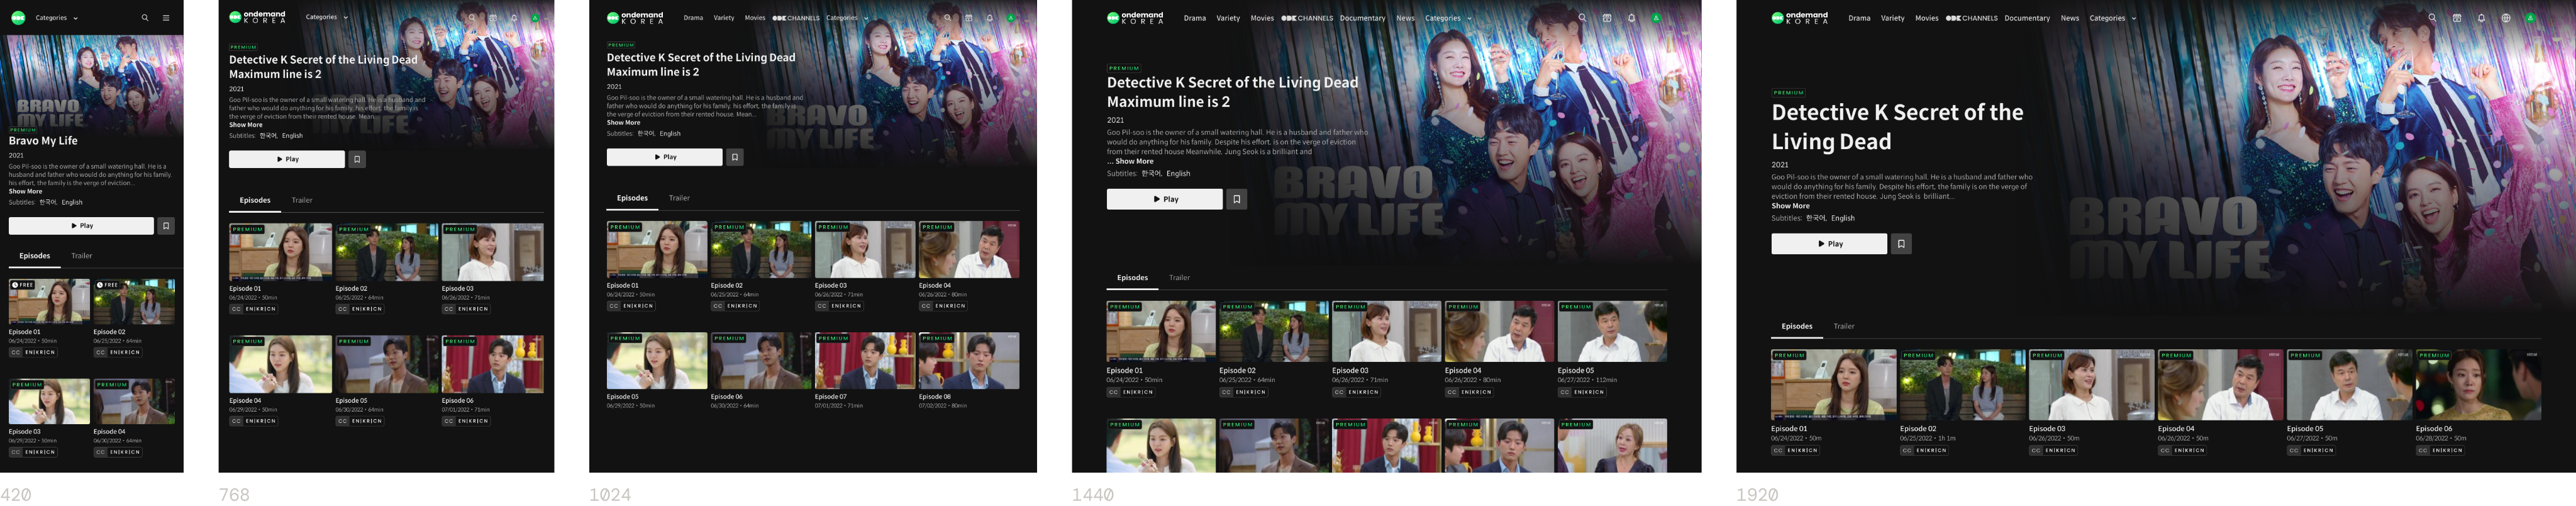
Task: Toggle bookmark beside Play in 1024 layout
Action: (x=735, y=157)
